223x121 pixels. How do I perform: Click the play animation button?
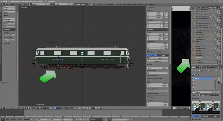(x=83, y=120)
